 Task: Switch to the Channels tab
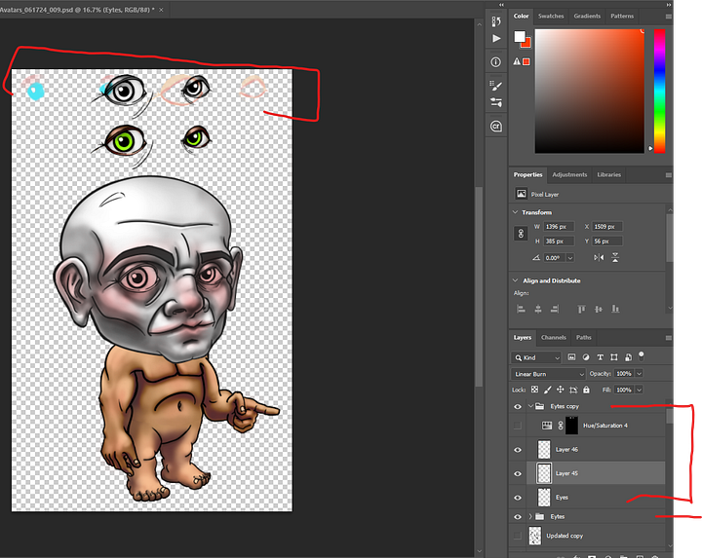pyautogui.click(x=554, y=338)
